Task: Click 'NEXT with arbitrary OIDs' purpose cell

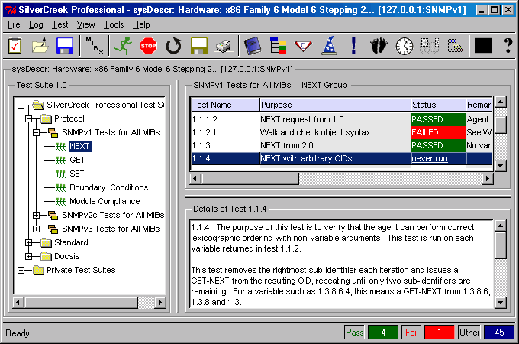Action: coord(335,159)
